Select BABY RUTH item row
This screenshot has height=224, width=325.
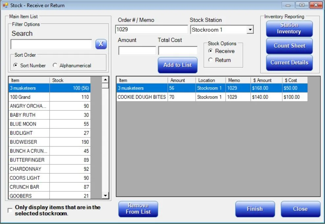point(50,115)
